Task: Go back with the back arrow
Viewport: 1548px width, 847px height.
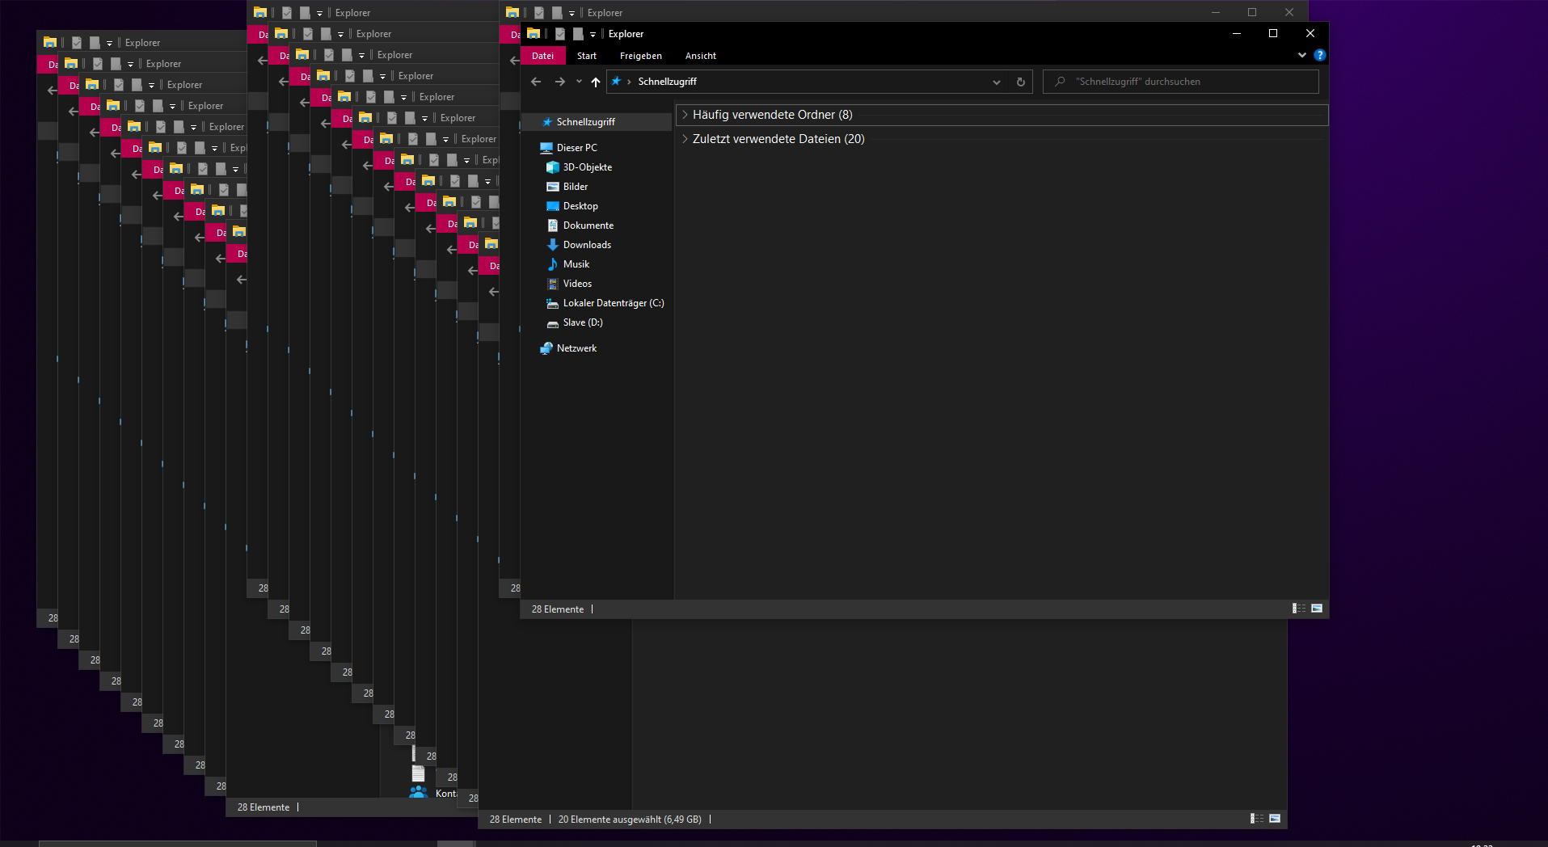Action: click(536, 82)
